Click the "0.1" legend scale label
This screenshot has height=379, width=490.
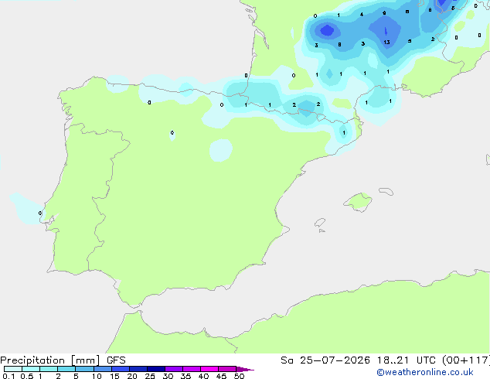[9, 376]
